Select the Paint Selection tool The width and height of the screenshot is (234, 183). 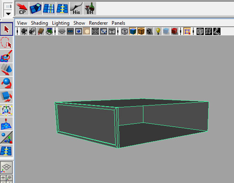(x=6, y=56)
